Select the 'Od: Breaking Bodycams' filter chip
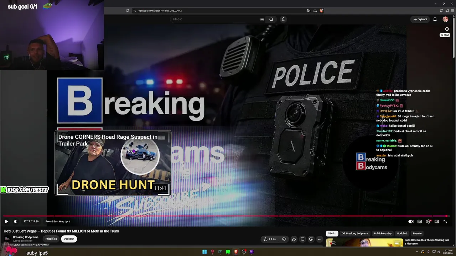The image size is (456, 256). pos(355,234)
